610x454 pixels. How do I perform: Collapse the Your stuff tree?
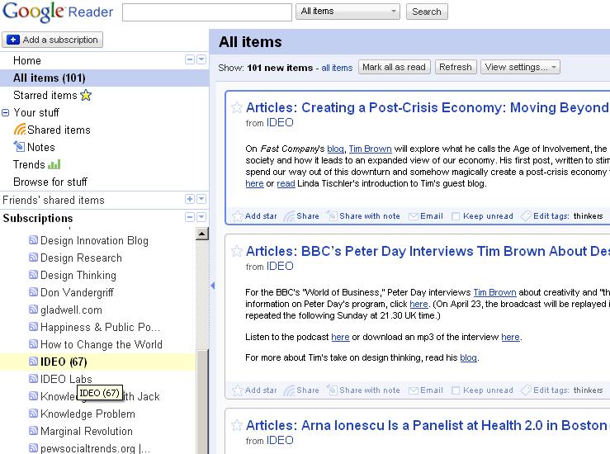(6, 113)
